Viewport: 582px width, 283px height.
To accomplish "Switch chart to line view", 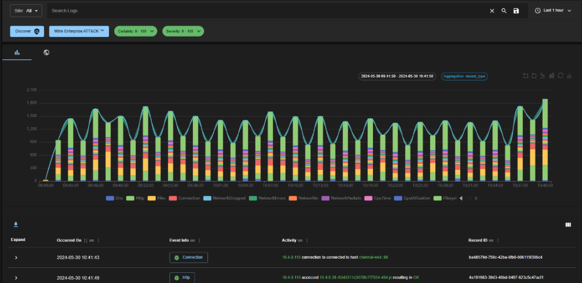I will click(543, 76).
